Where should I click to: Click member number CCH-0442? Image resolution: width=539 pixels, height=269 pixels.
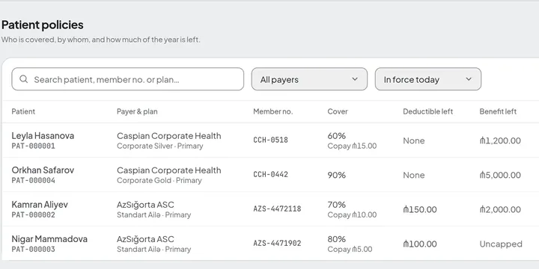[270, 174]
